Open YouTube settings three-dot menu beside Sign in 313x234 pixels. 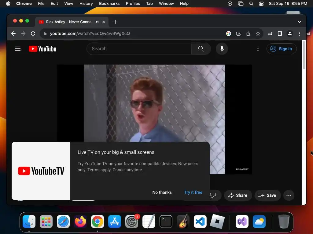[258, 49]
